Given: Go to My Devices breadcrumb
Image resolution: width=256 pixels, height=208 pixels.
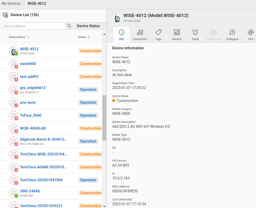Looking at the screenshot, I should (11, 4).
